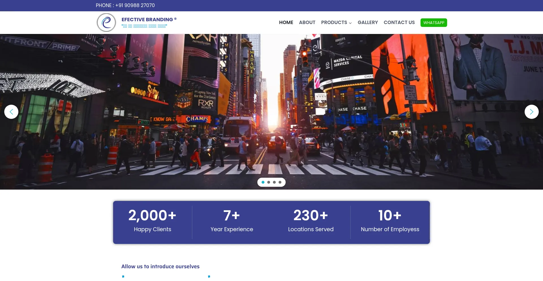543x281 pixels.
Task: Go to Contact Us page
Action: click(399, 22)
